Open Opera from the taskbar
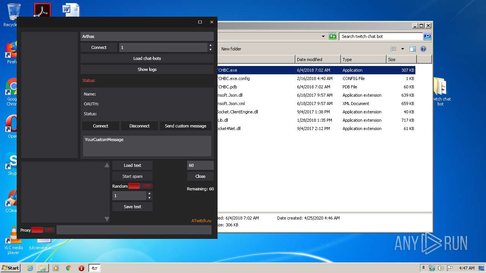The height and width of the screenshot is (273, 486). (x=81, y=268)
